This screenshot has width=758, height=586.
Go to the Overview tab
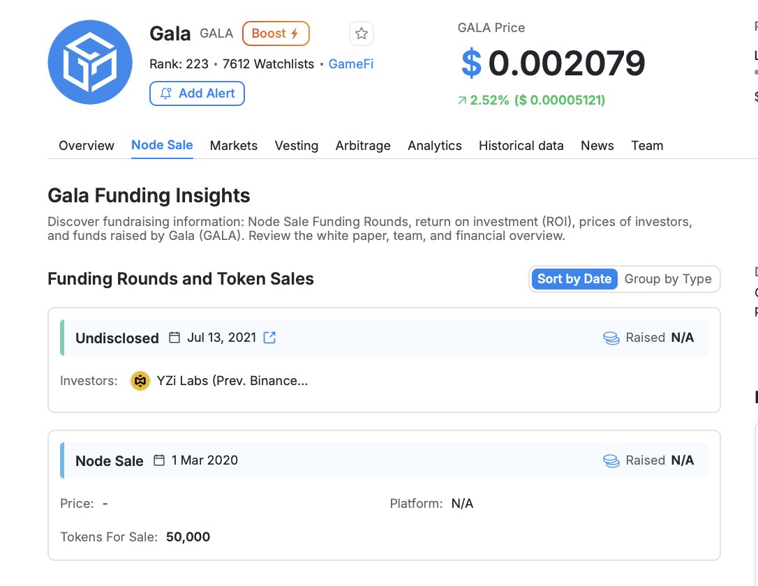point(87,145)
